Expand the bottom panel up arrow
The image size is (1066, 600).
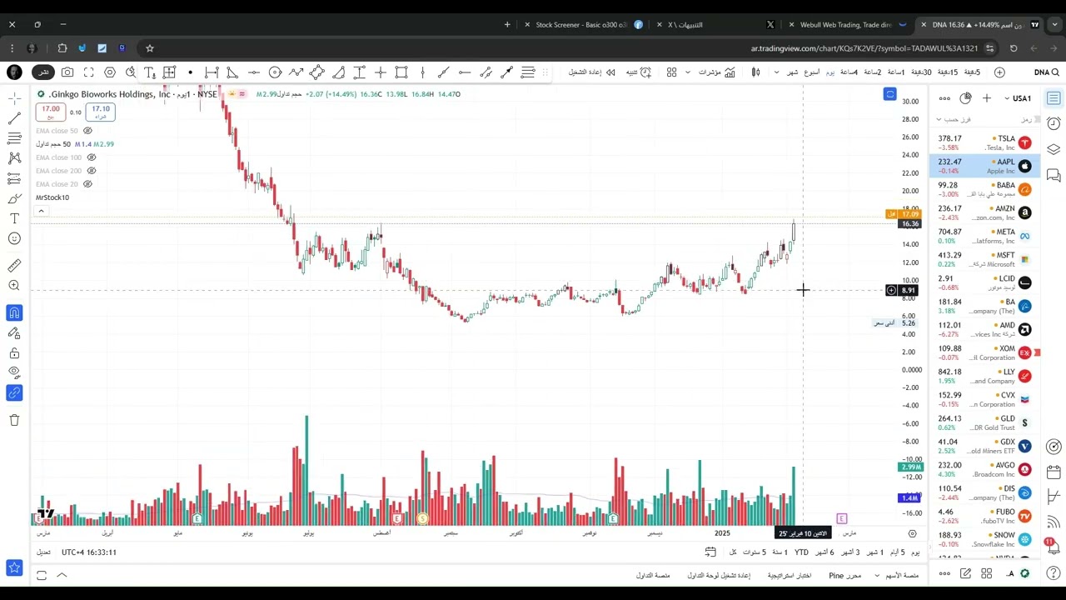(x=62, y=574)
